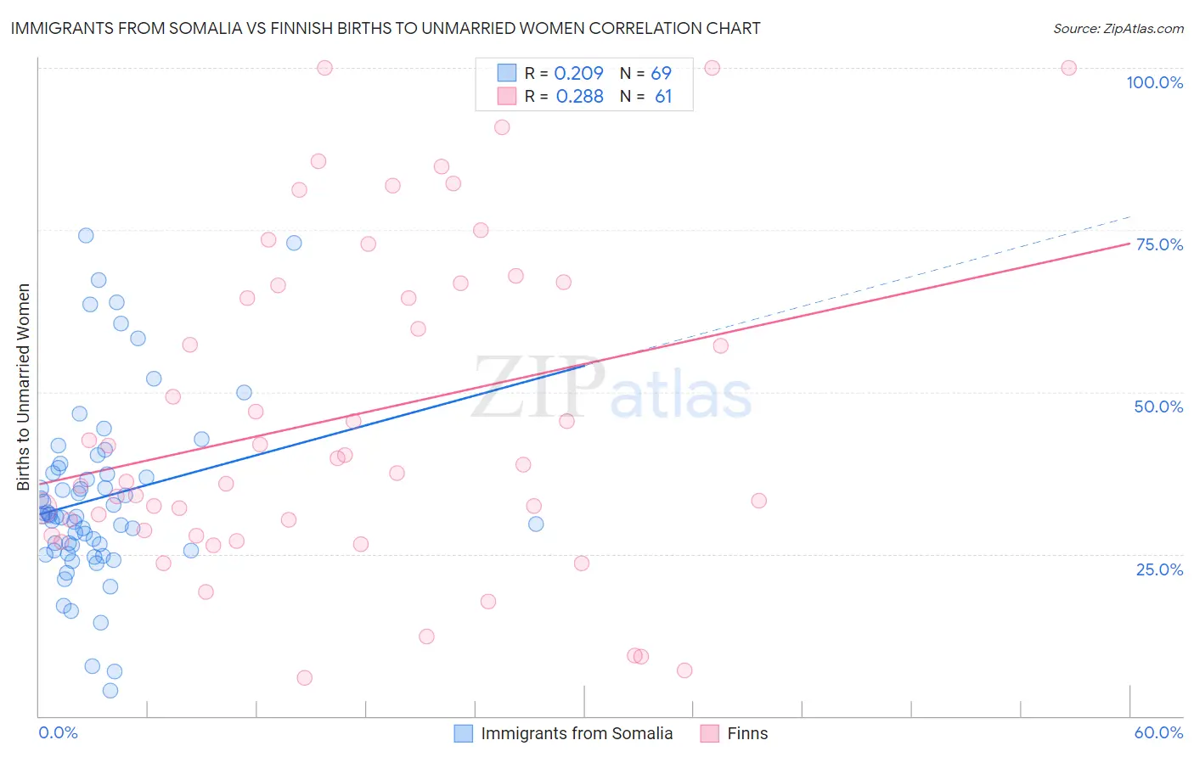The height and width of the screenshot is (757, 1194).
Task: Toggle the Immigrants from Somalia legend swatch
Action: coord(463,733)
